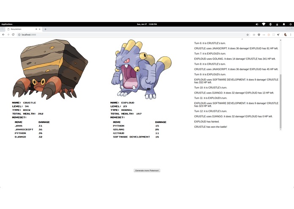
Task: Open the session power indicator
Action: [291, 24]
